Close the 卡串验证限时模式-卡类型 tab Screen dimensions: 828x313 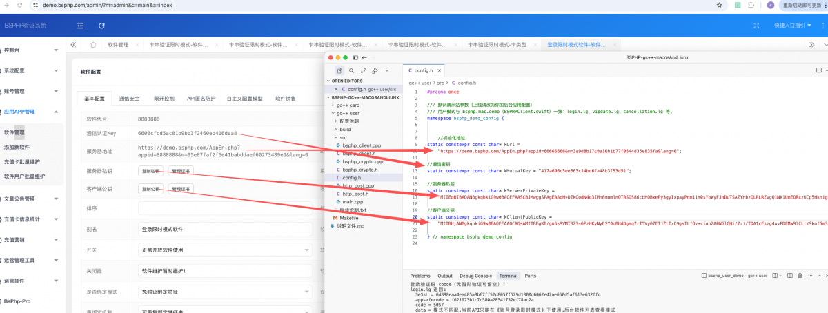coord(535,45)
